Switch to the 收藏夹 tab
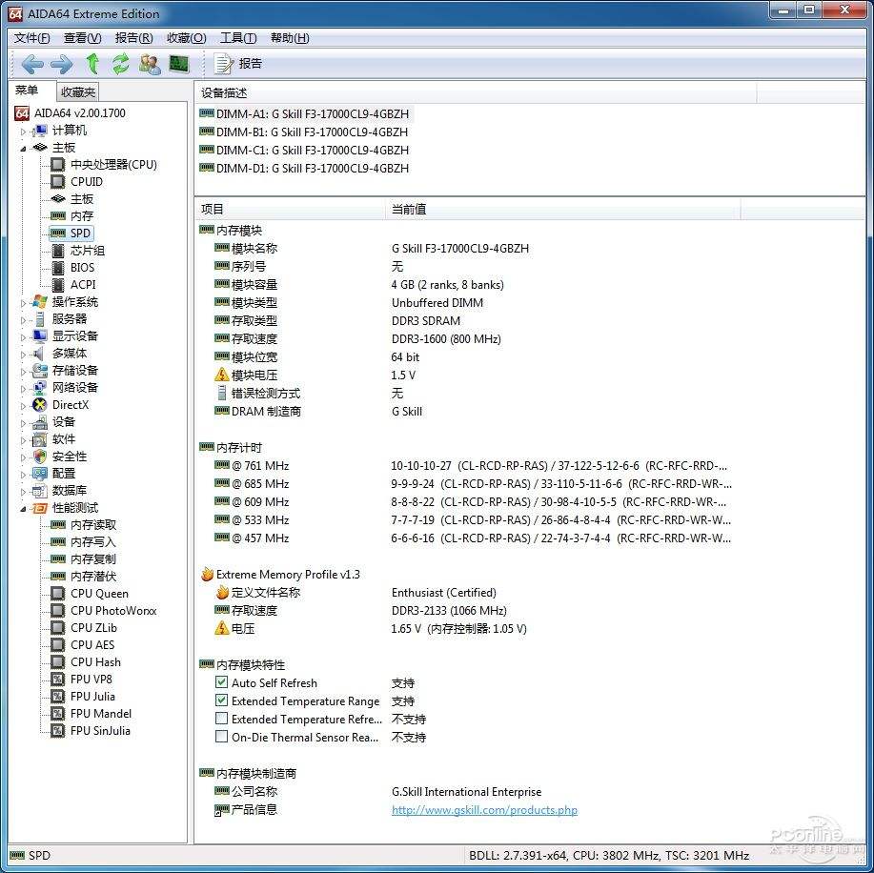This screenshot has width=874, height=873. coord(78,92)
